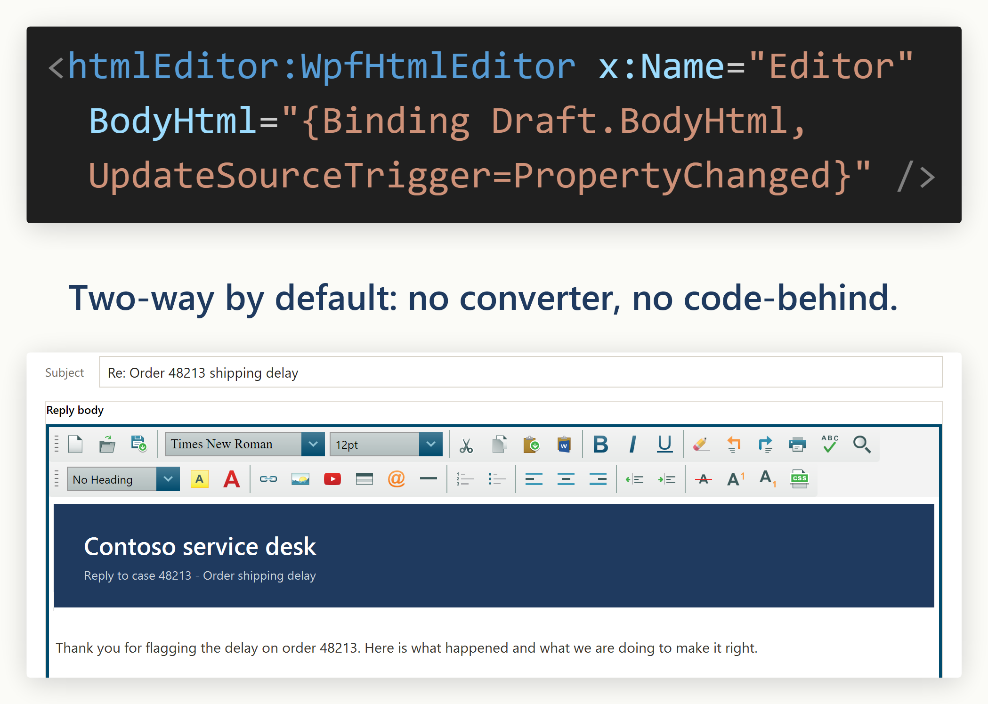988x704 pixels.
Task: Click the @ symbol insert icon
Action: (x=396, y=479)
